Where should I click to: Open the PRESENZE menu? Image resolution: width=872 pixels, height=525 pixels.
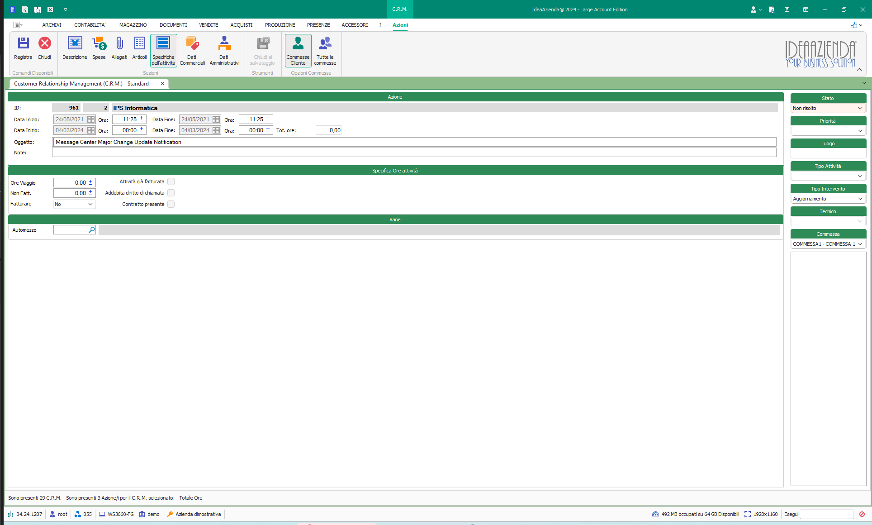pos(318,25)
